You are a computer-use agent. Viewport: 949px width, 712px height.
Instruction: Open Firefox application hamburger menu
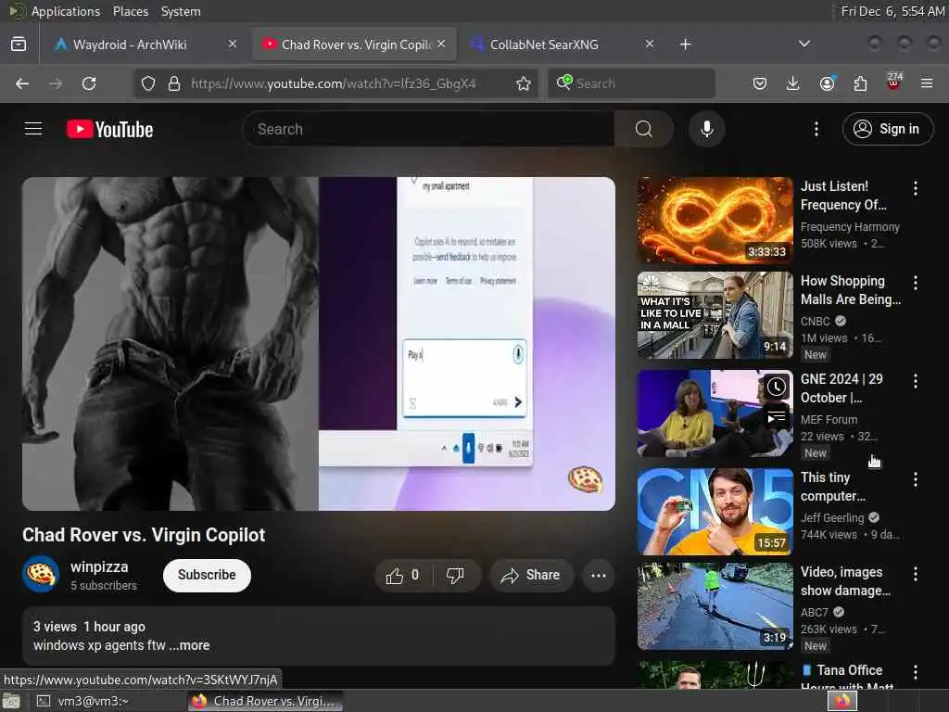(x=927, y=83)
